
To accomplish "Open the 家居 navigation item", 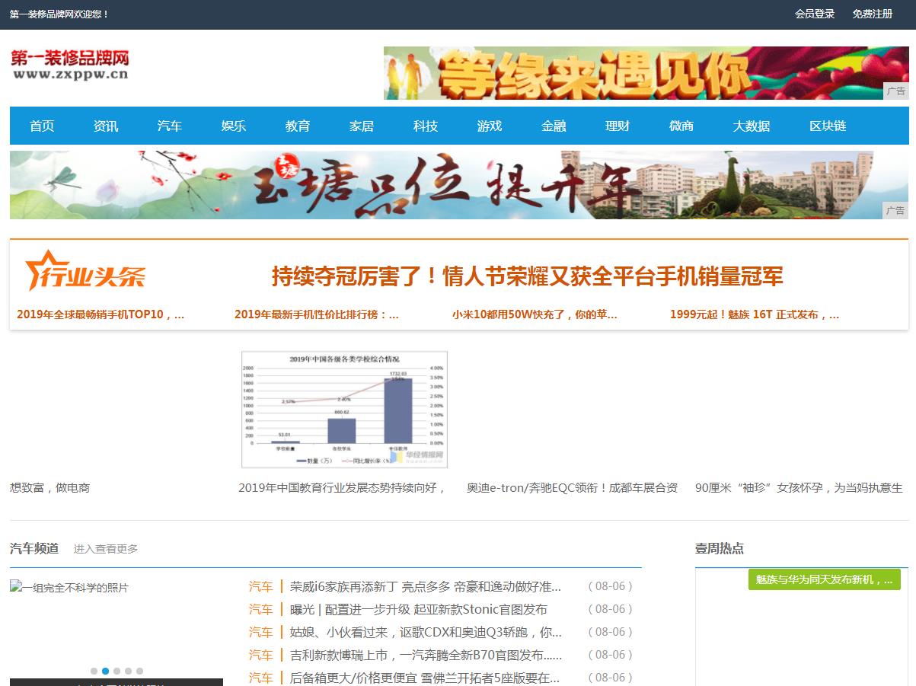I will 362,126.
